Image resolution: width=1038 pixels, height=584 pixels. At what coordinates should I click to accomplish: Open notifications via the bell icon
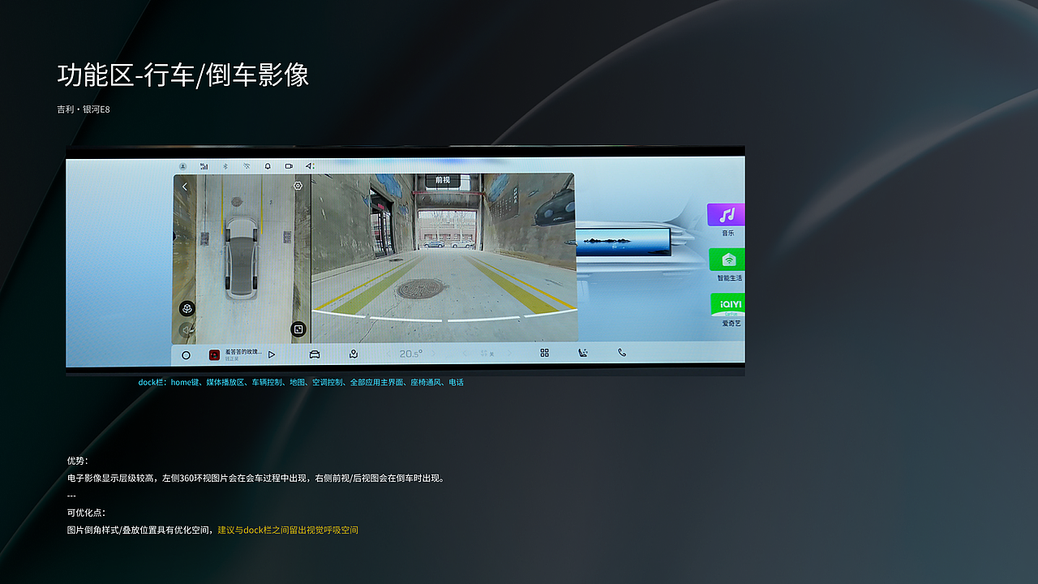[268, 166]
